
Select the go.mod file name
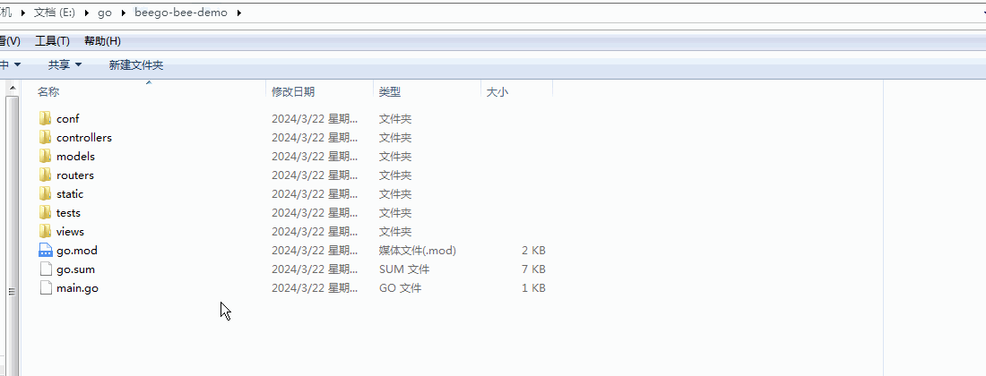click(x=77, y=251)
